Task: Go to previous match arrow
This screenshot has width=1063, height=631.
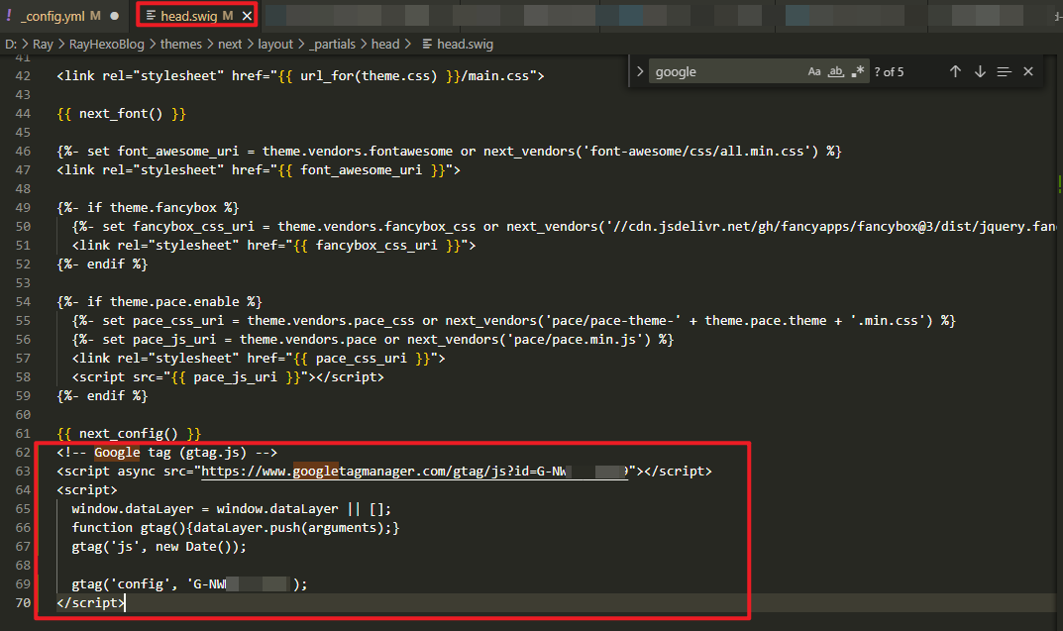Action: click(955, 71)
